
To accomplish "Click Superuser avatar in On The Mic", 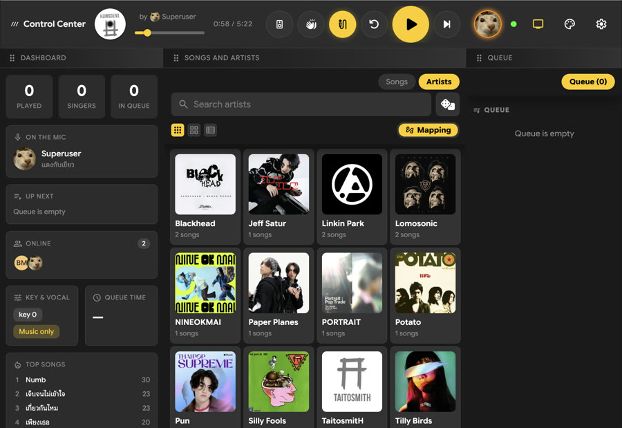I will (25, 158).
